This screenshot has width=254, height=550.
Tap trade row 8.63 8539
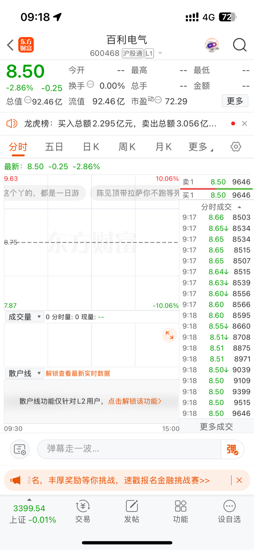(x=217, y=283)
